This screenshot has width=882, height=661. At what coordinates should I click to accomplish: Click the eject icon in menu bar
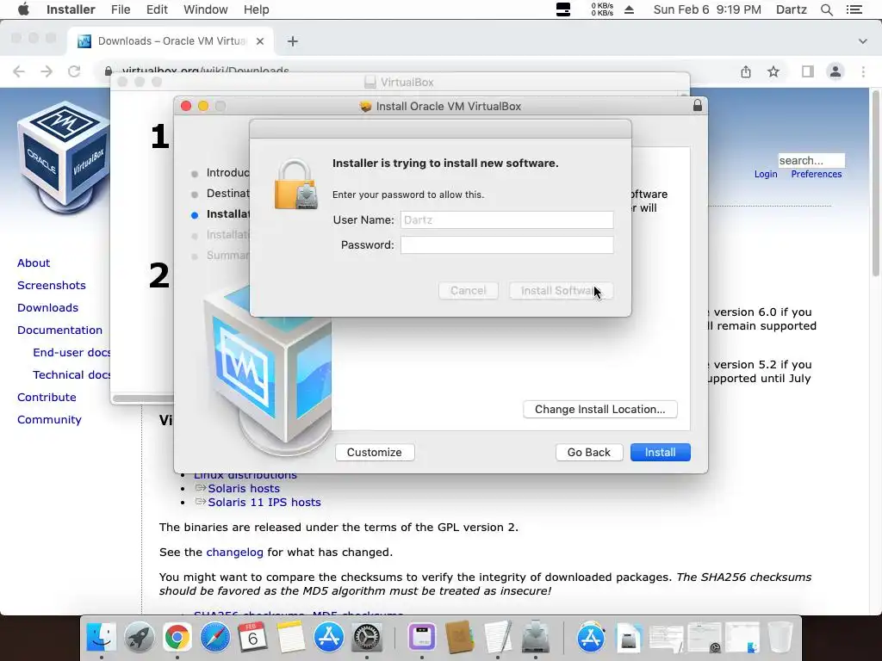630,9
